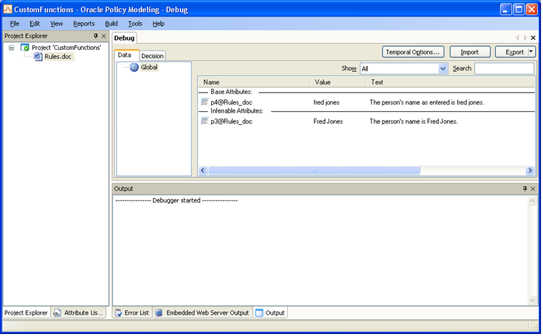The image size is (543, 336).
Task: Close the Output panel
Action: click(533, 189)
